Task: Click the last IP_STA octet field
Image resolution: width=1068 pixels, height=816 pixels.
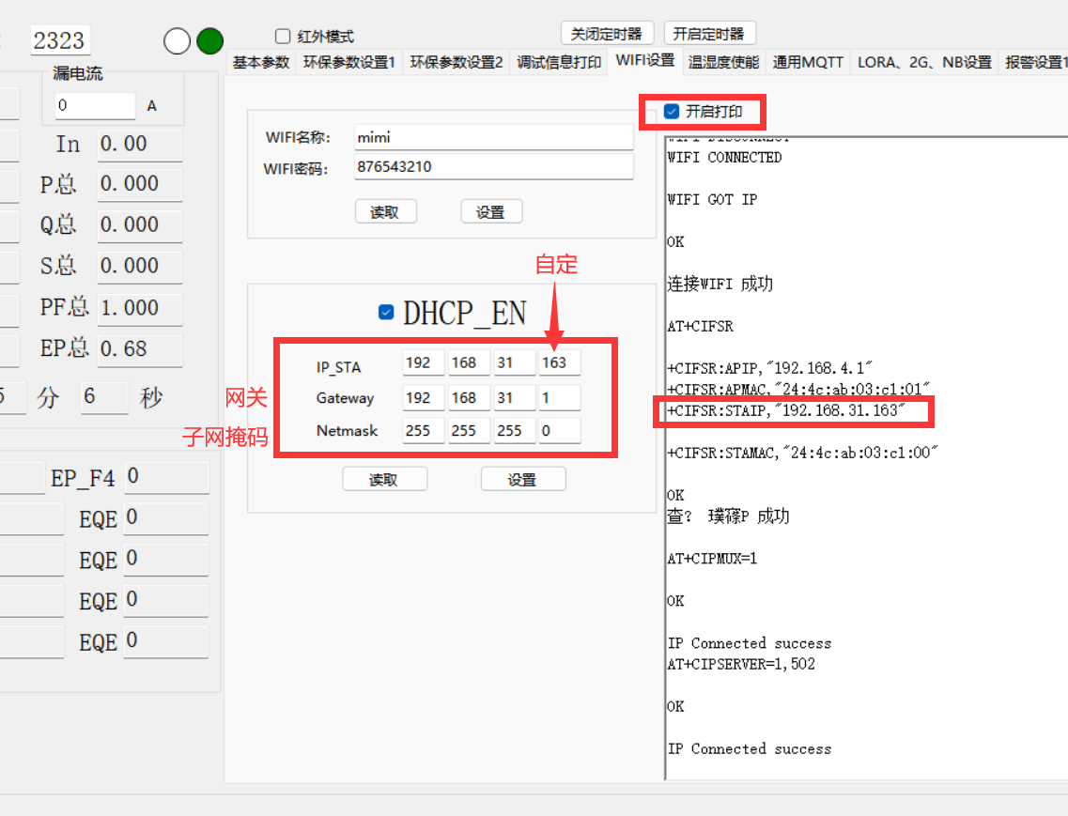Action: (559, 363)
